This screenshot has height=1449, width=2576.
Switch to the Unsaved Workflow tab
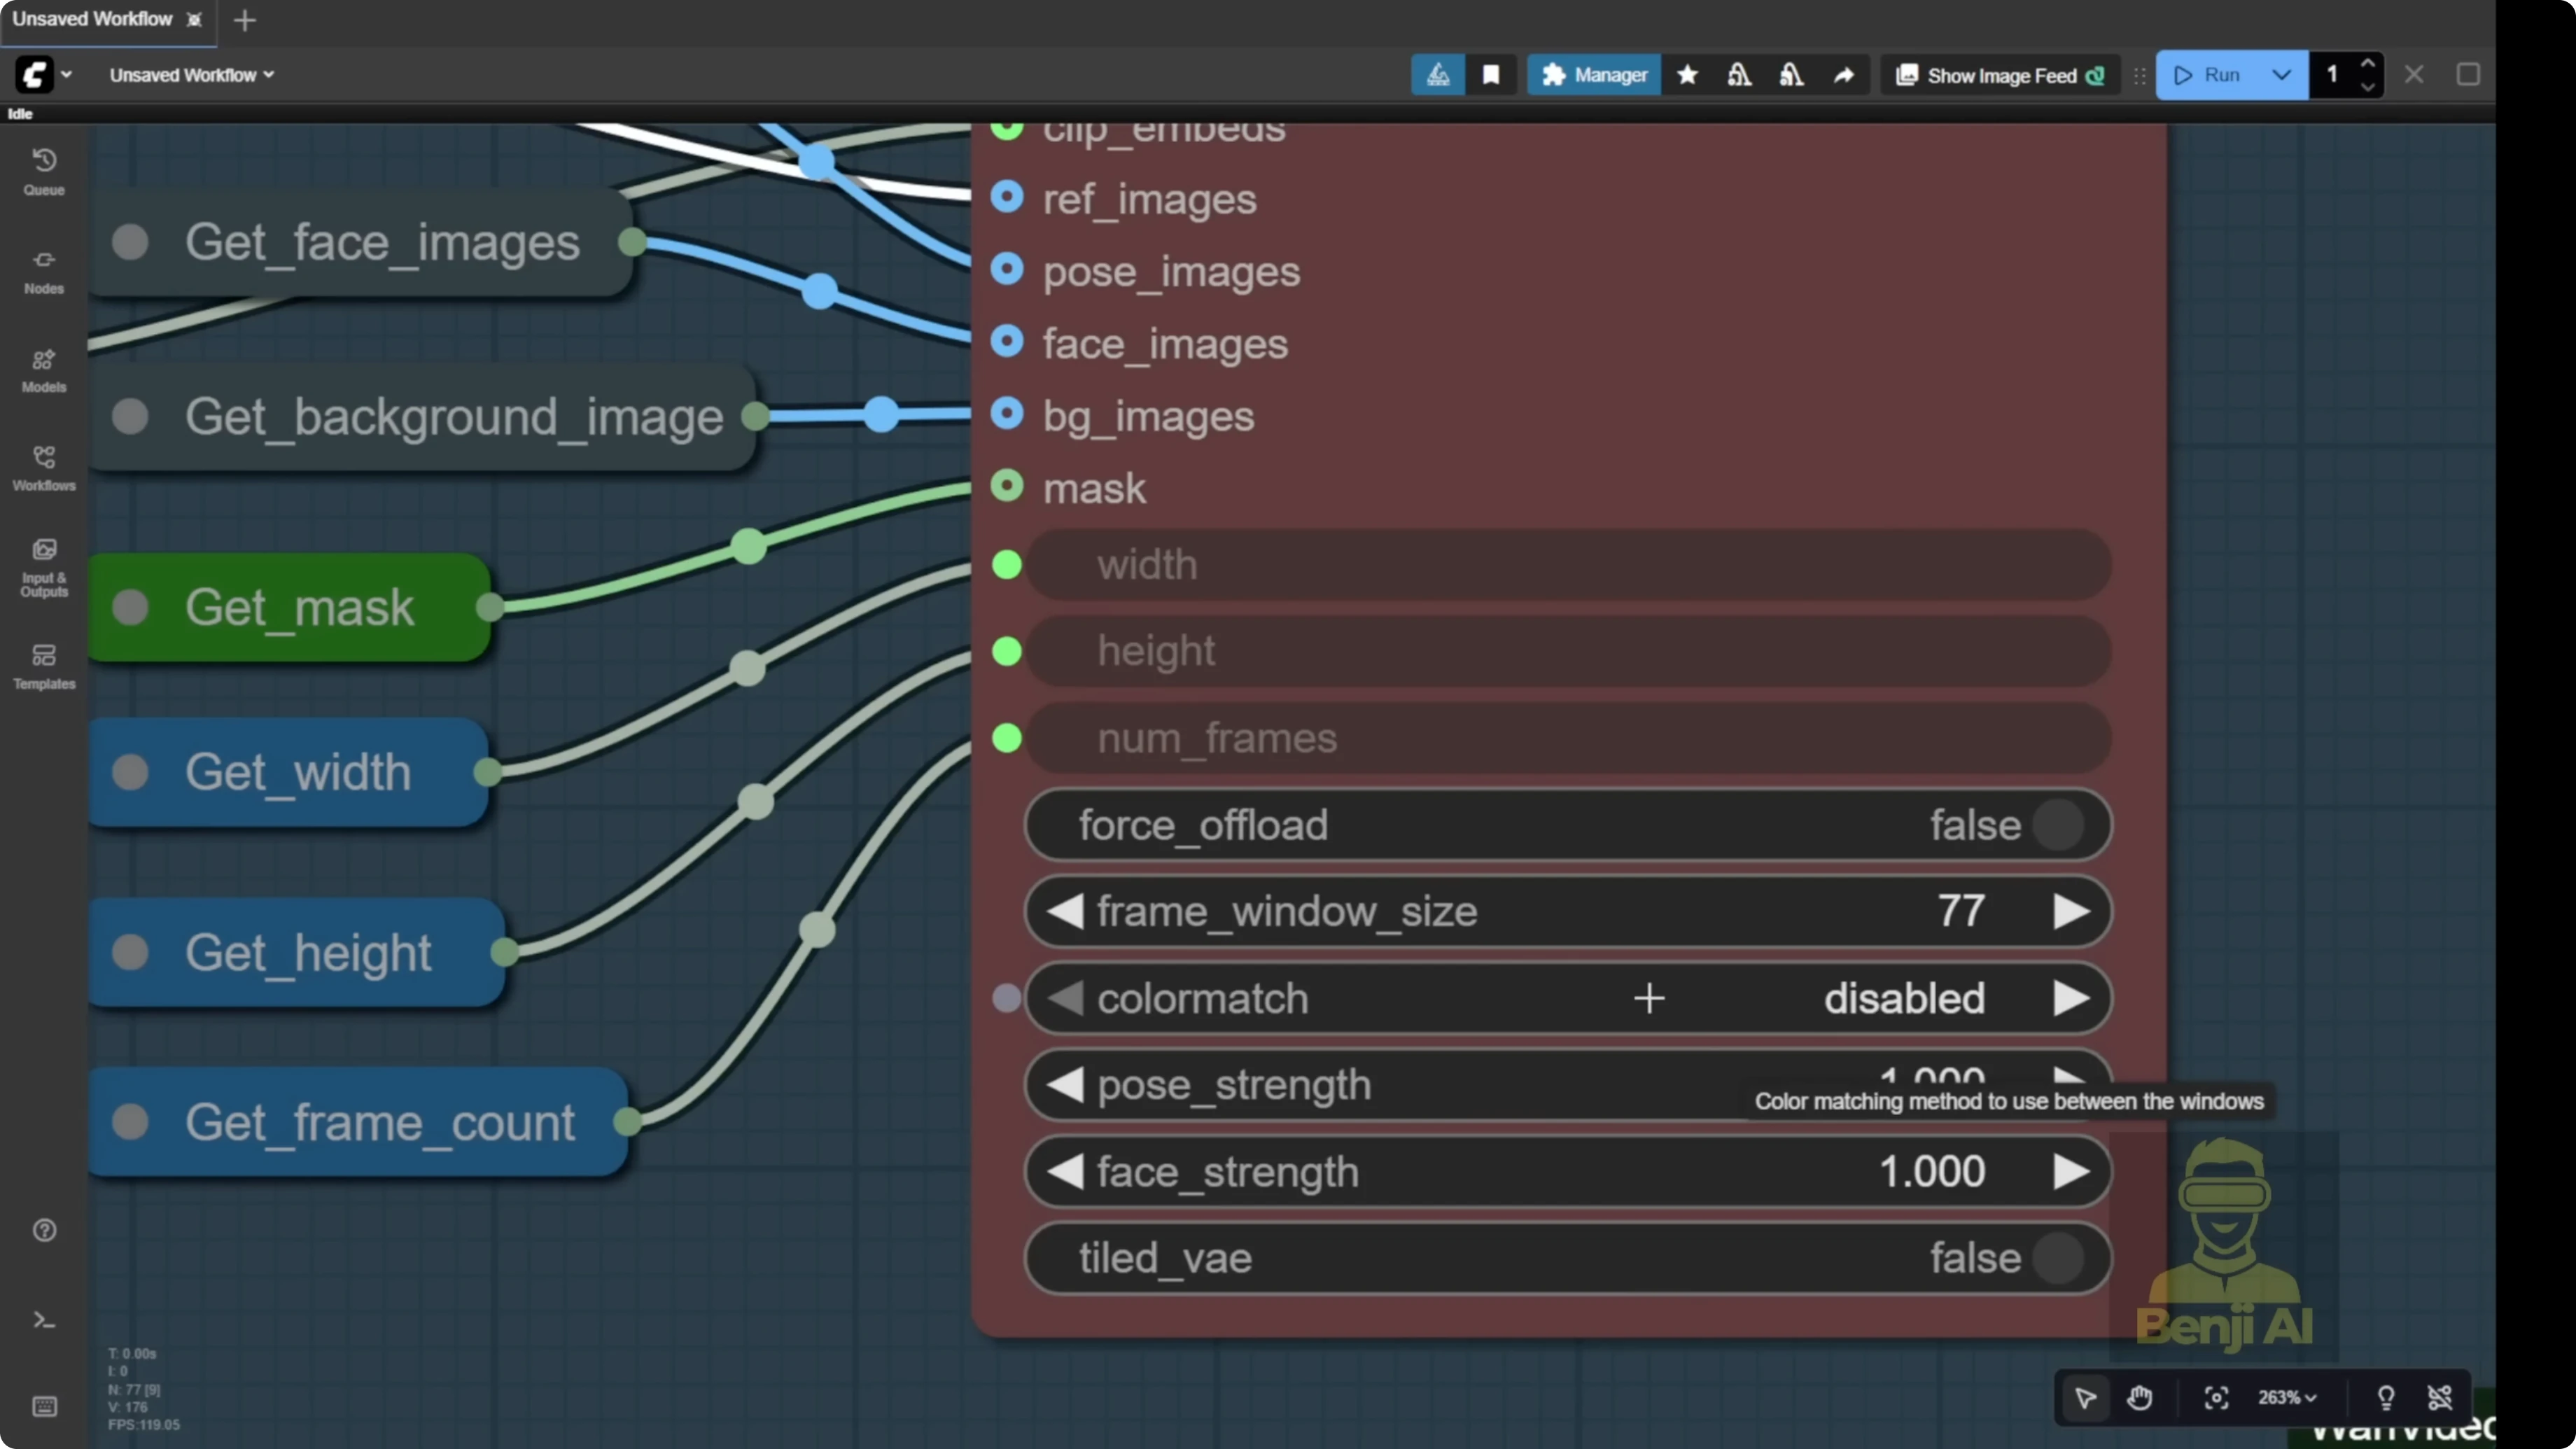click(x=93, y=18)
